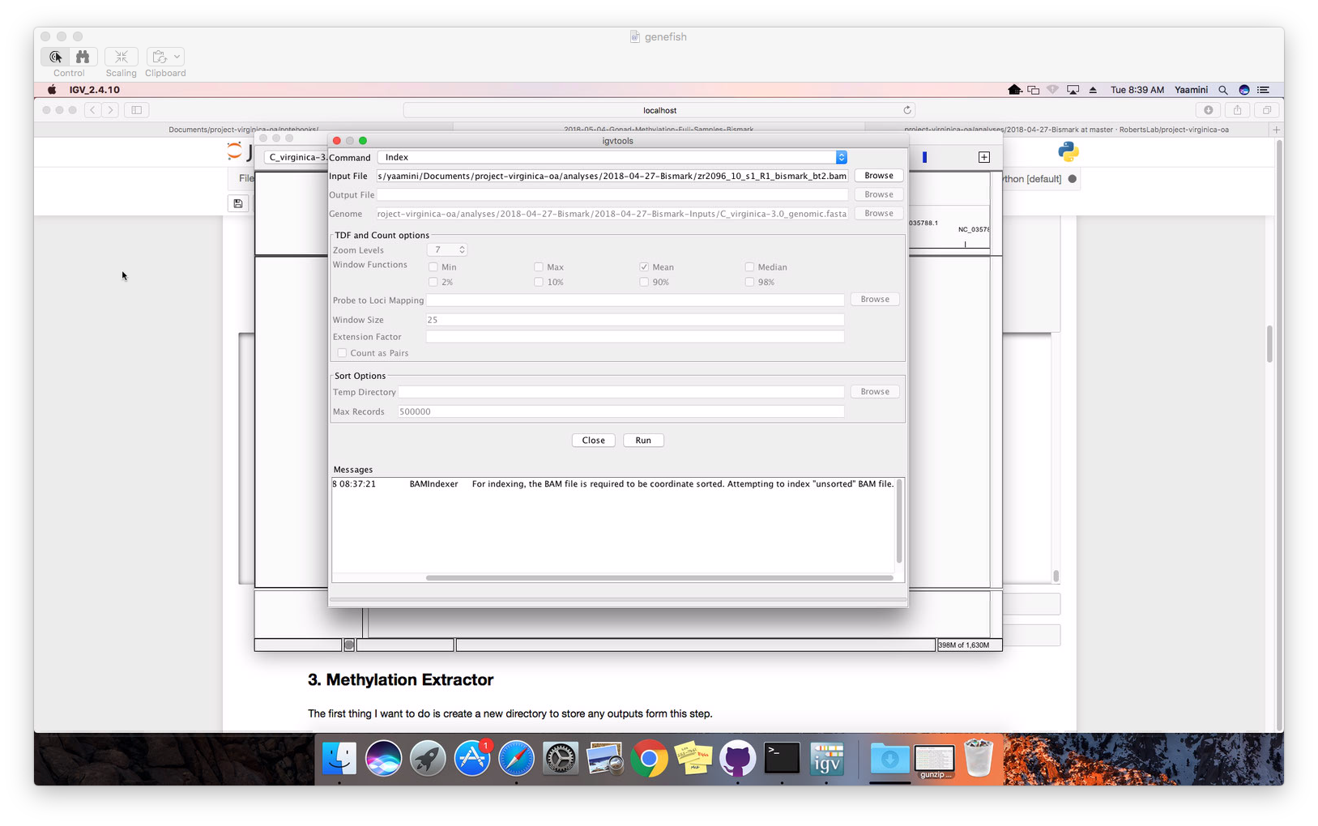This screenshot has height=826, width=1318.
Task: Open the Command dropdown showing Index
Action: [x=841, y=156]
